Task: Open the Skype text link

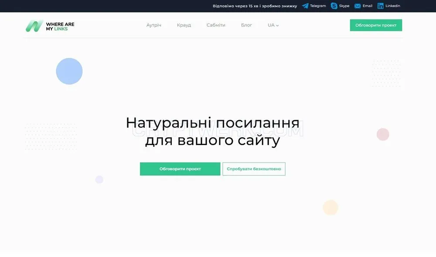Action: 344,6
